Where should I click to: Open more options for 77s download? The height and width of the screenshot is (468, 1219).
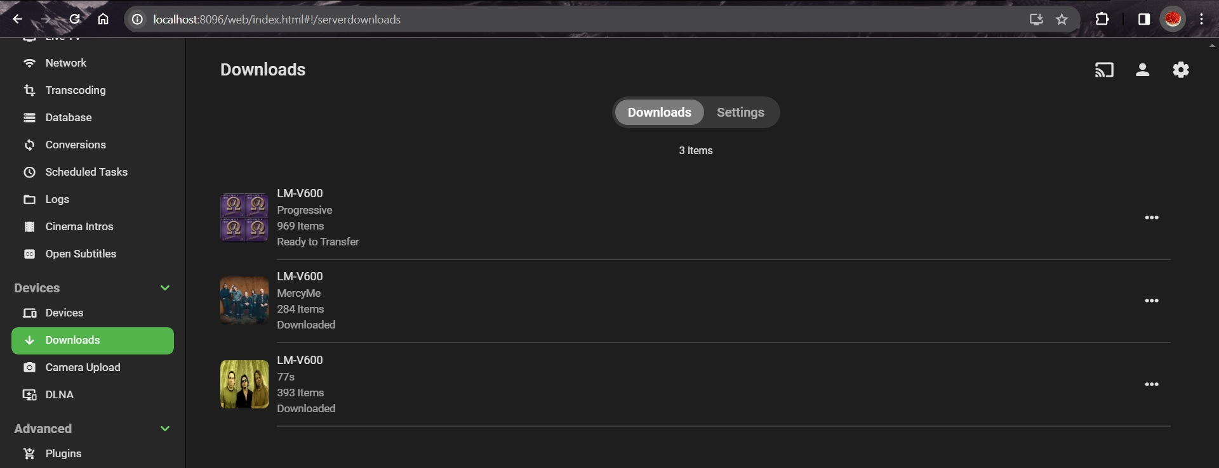[x=1151, y=384]
